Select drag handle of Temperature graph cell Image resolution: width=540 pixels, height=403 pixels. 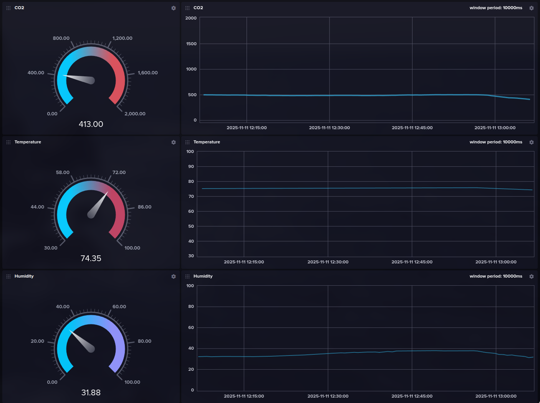187,142
